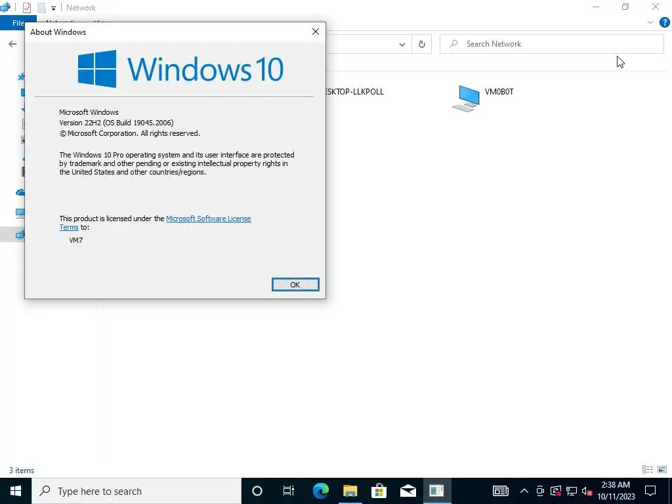This screenshot has width=672, height=504.
Task: Click the '3 items' status bar text
Action: [22, 470]
